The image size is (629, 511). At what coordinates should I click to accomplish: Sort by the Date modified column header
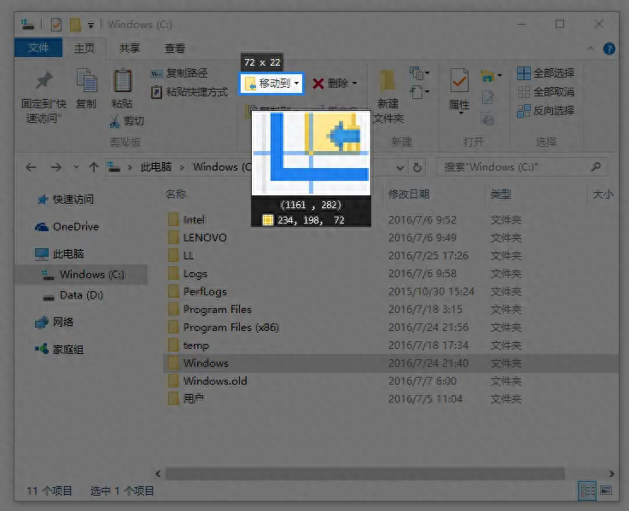click(408, 195)
